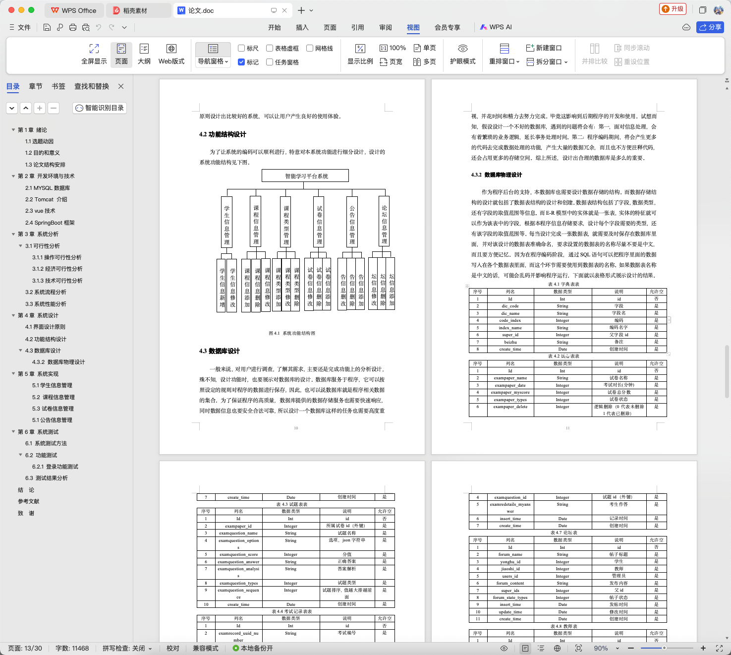Viewport: 731px width, 655px height.
Task: Click the 智能识别目录 button
Action: click(x=100, y=108)
